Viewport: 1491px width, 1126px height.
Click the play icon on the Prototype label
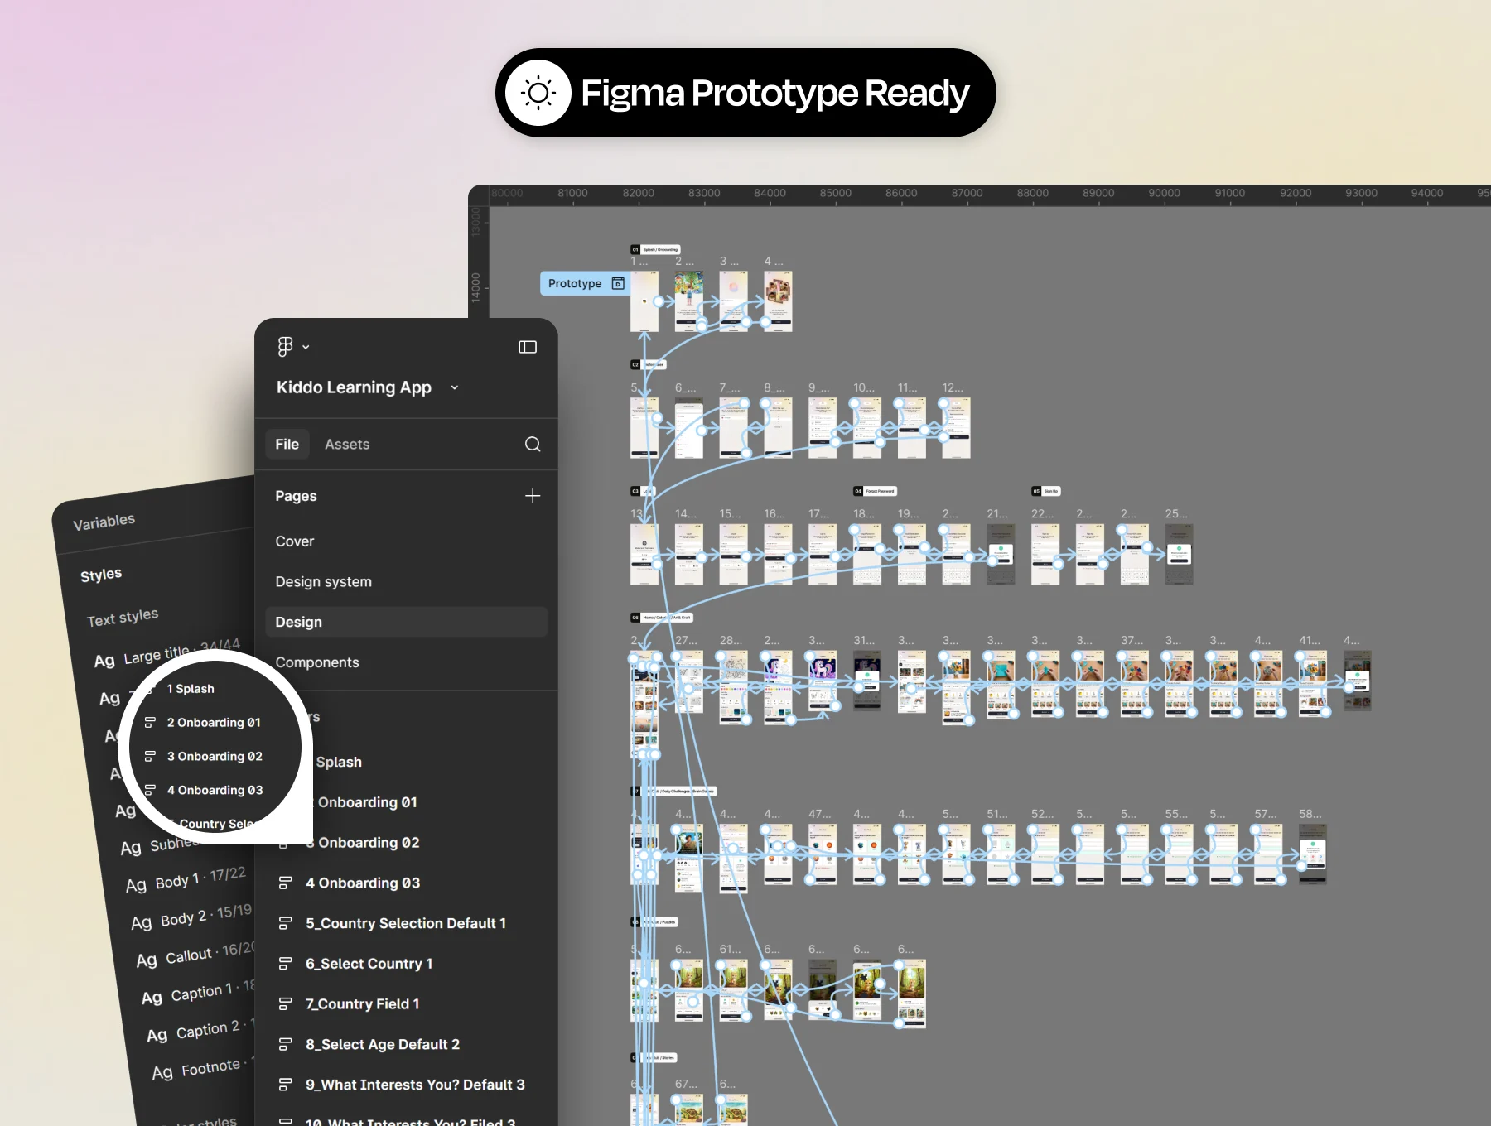(x=618, y=283)
